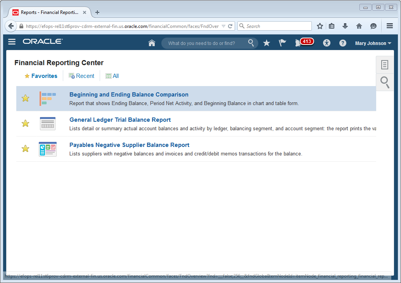Open accessibility settings icon
Image resolution: width=401 pixels, height=283 pixels.
327,43
